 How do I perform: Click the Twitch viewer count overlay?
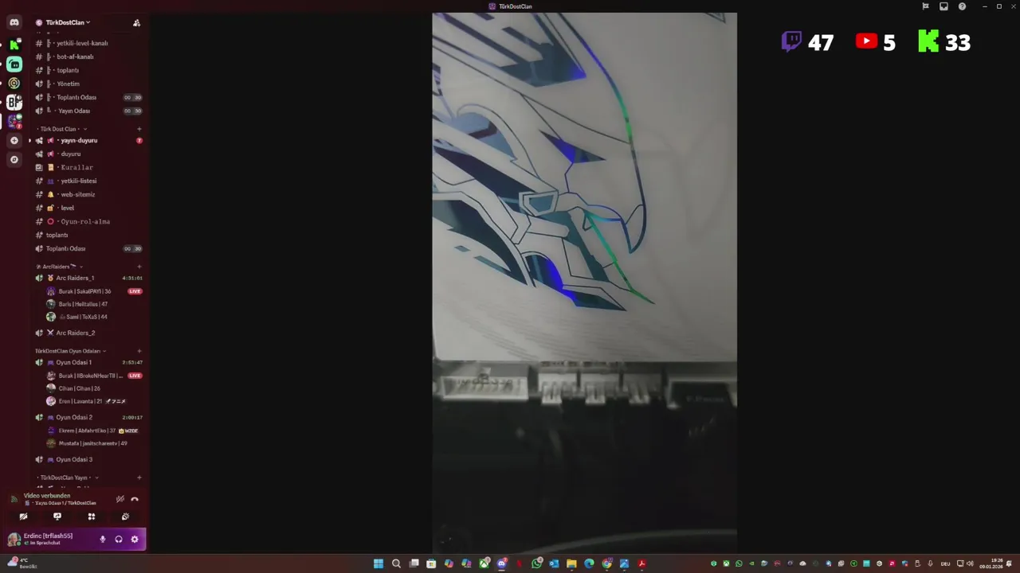pos(807,42)
